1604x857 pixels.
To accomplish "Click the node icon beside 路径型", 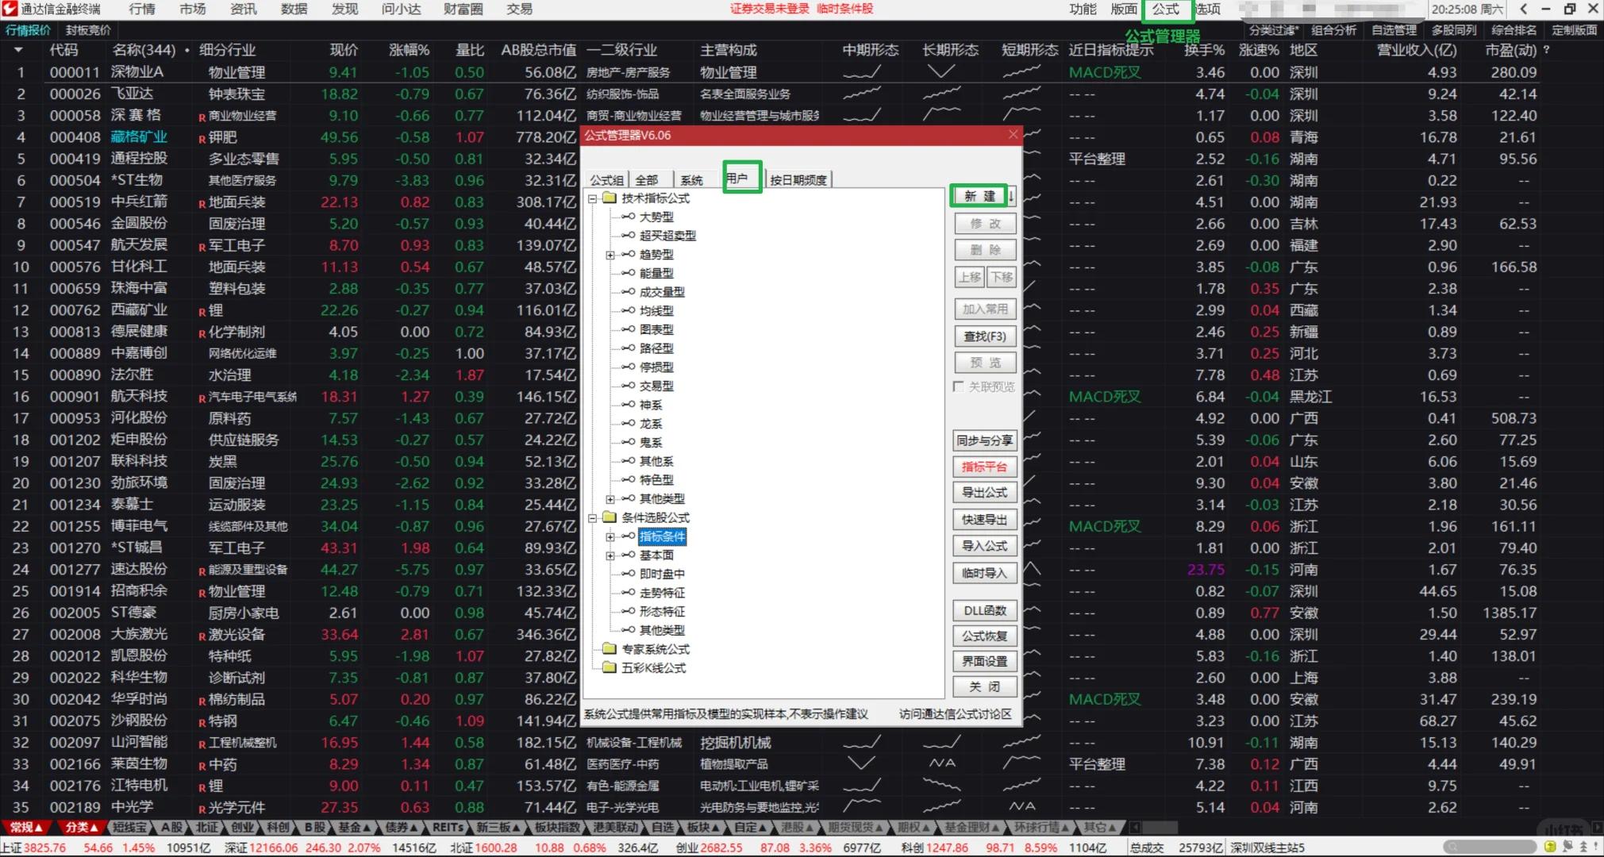I will [x=629, y=348].
